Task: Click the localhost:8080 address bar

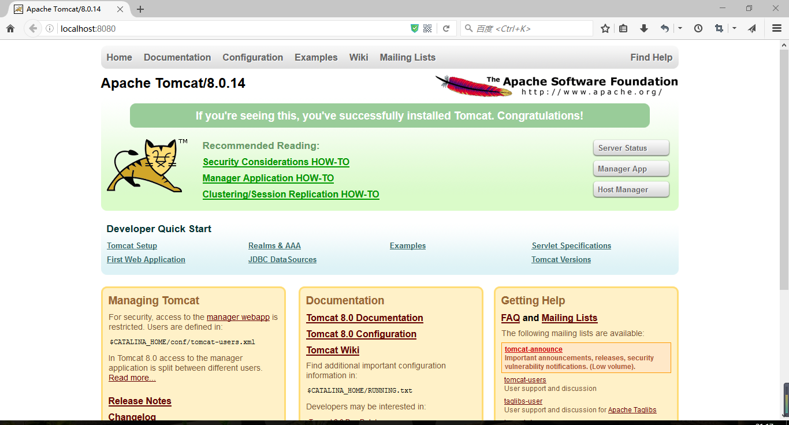Action: point(231,28)
